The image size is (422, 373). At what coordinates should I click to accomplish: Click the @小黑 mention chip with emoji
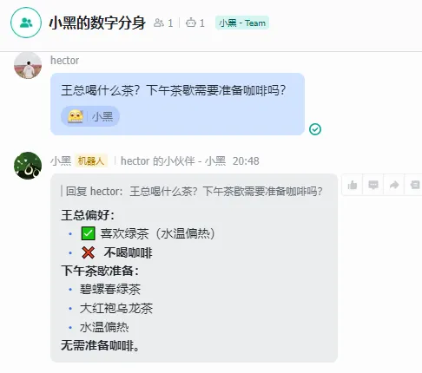pos(90,116)
